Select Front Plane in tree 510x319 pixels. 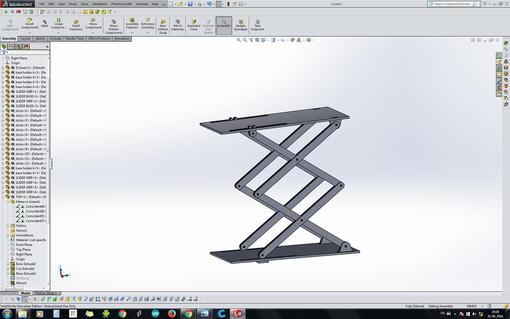click(x=24, y=245)
